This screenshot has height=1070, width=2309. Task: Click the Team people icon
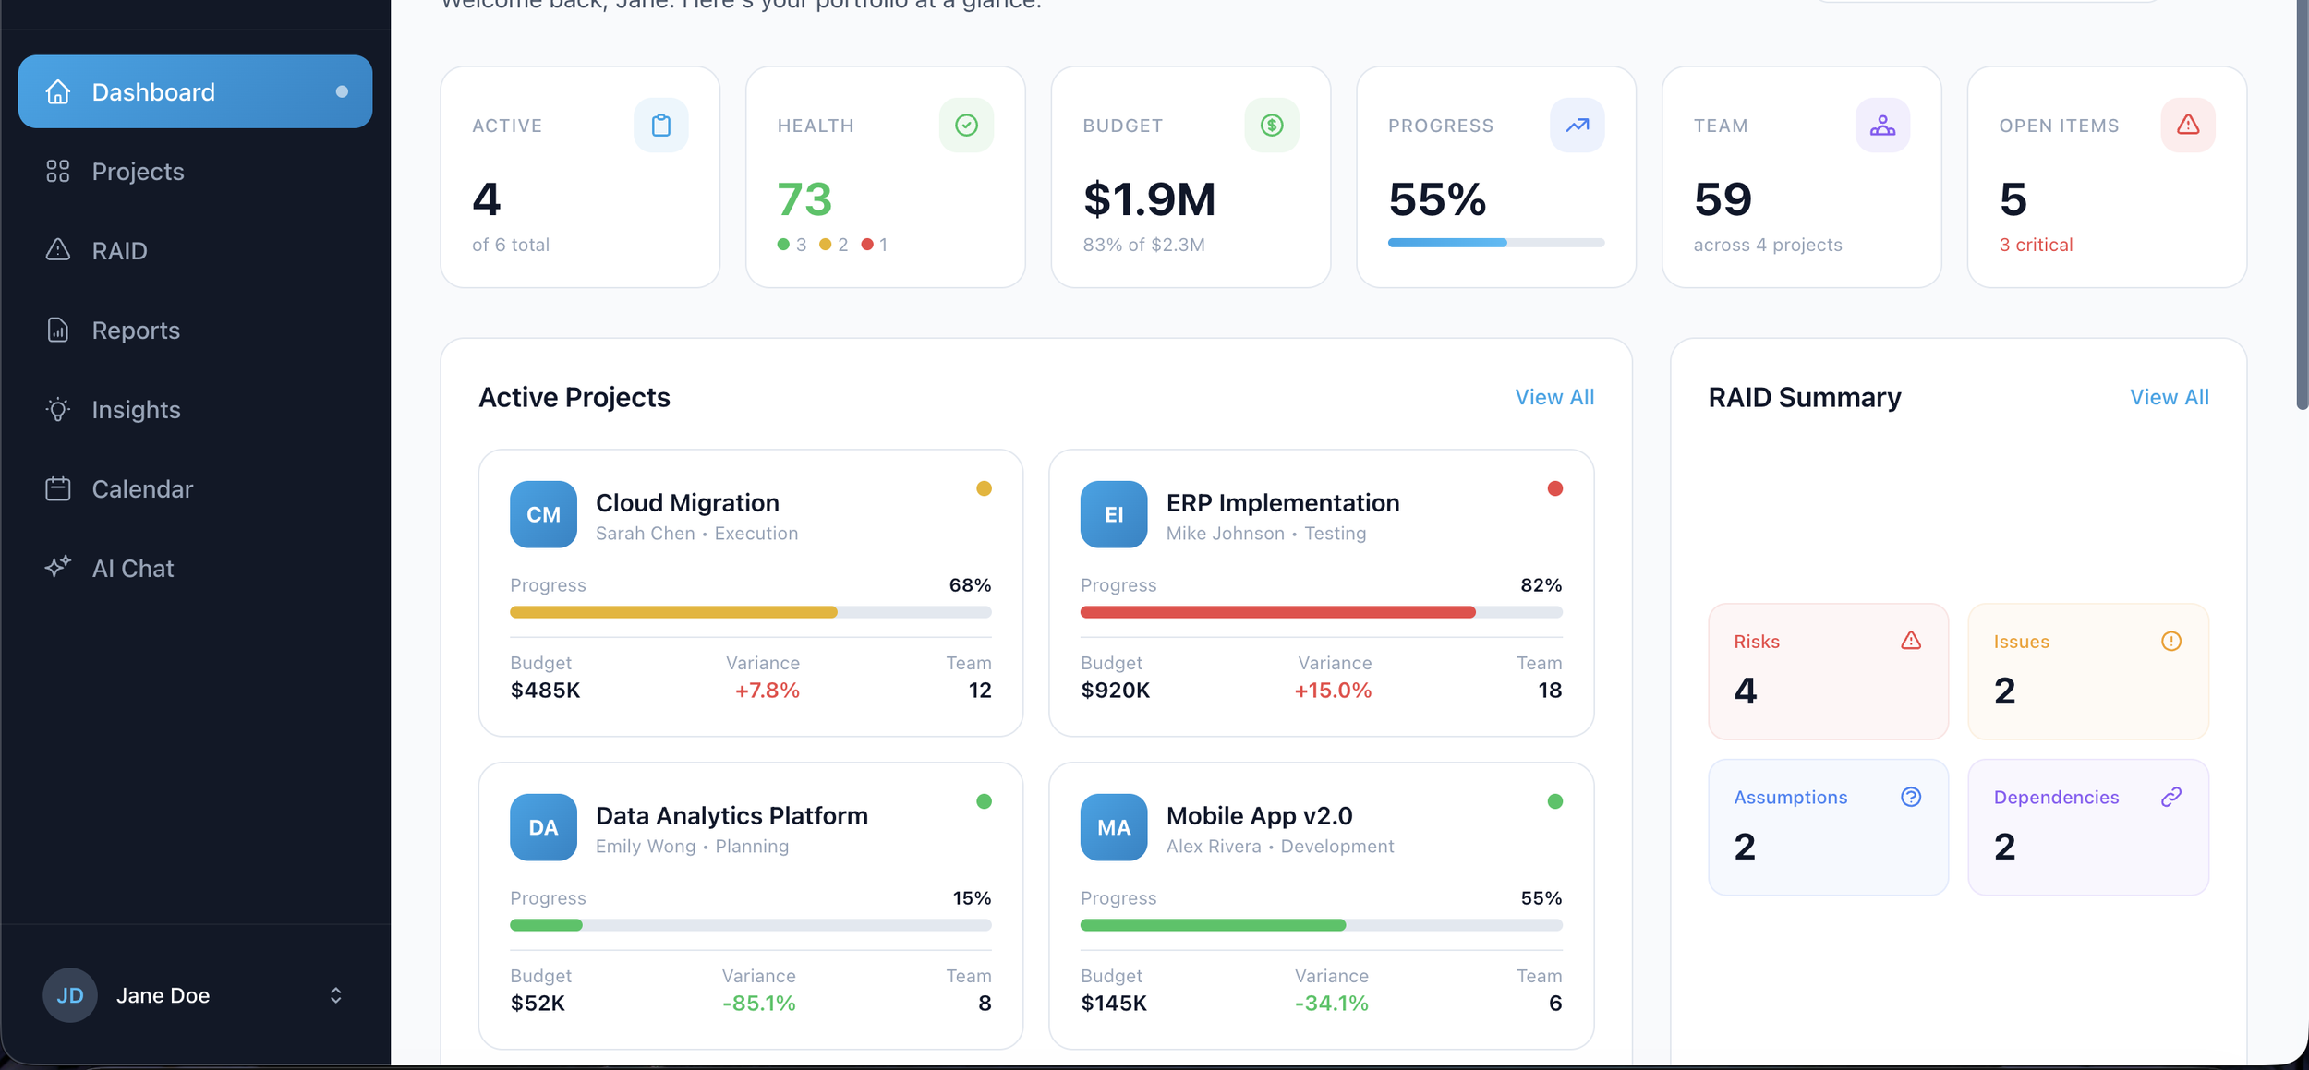click(1882, 125)
